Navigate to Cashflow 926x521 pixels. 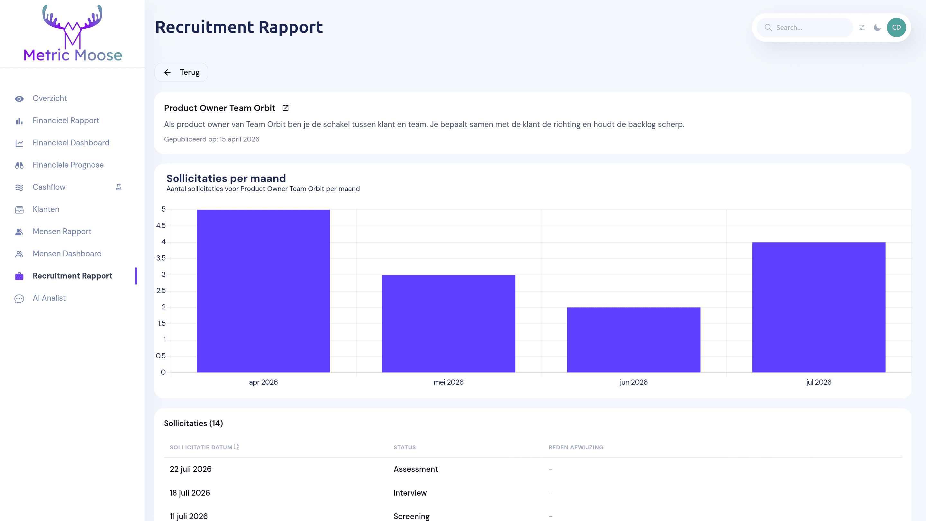click(49, 187)
